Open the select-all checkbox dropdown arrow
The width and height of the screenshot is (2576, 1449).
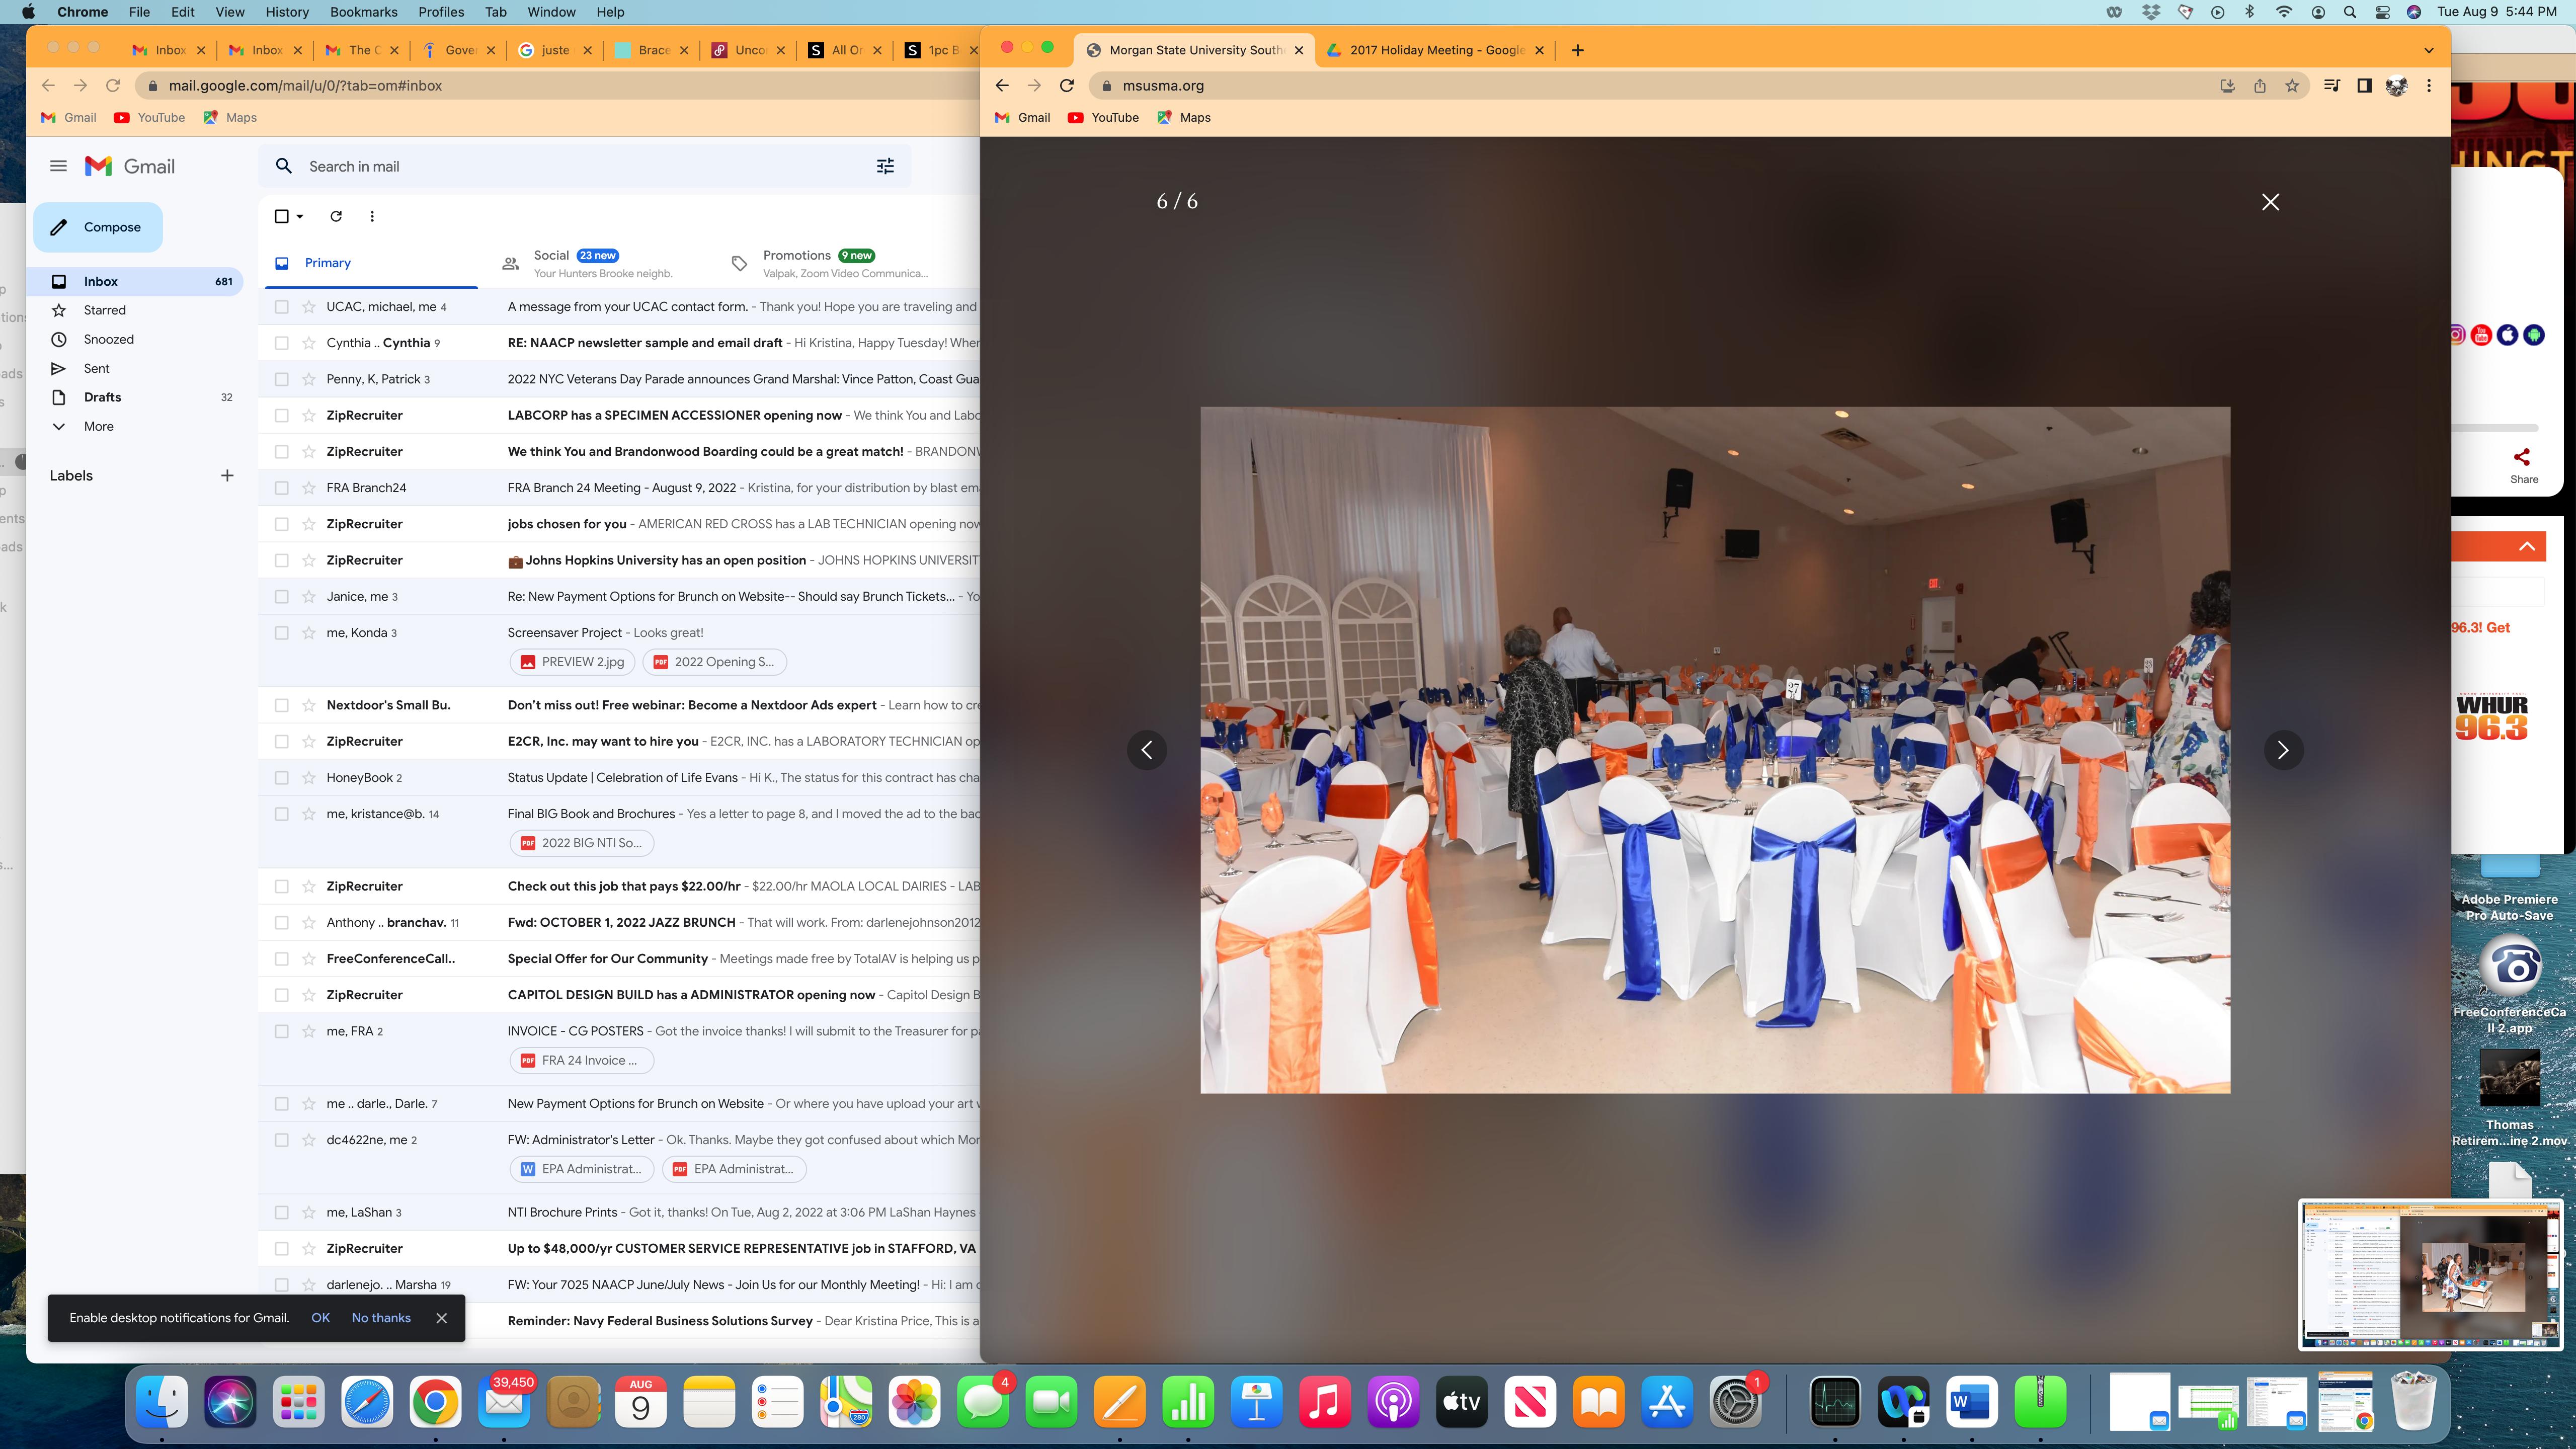coord(300,217)
